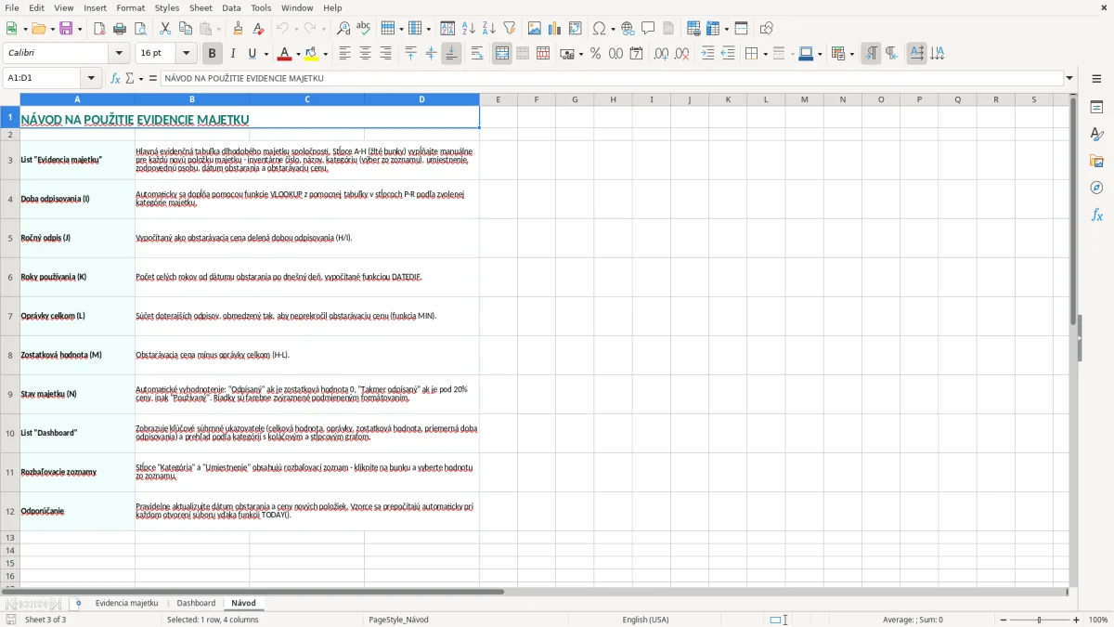The width and height of the screenshot is (1114, 627).
Task: Switch to Evidencia majetku sheet tab
Action: click(126, 603)
